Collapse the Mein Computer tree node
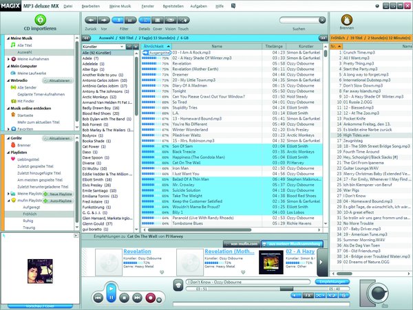 (8, 66)
